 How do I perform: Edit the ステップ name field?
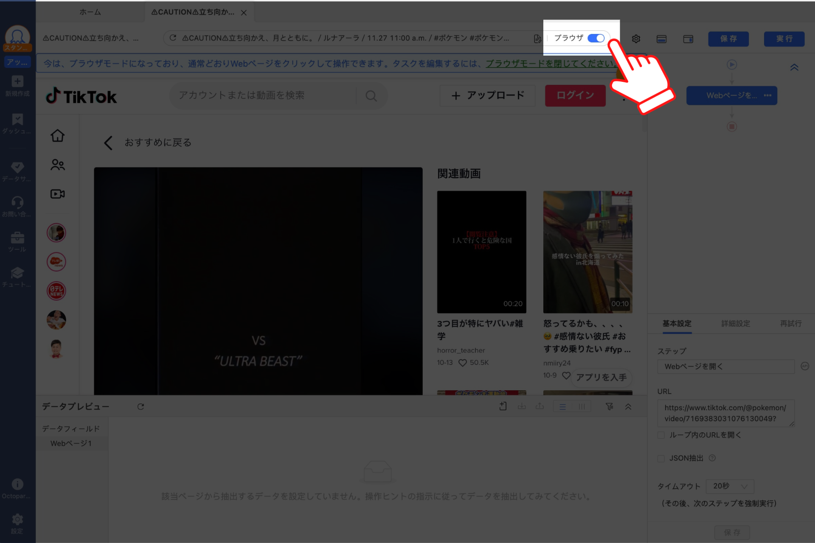tap(726, 367)
